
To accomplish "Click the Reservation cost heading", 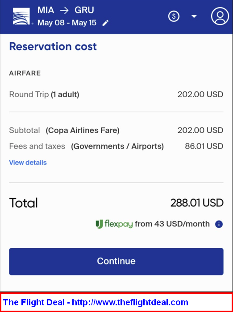I will (53, 46).
